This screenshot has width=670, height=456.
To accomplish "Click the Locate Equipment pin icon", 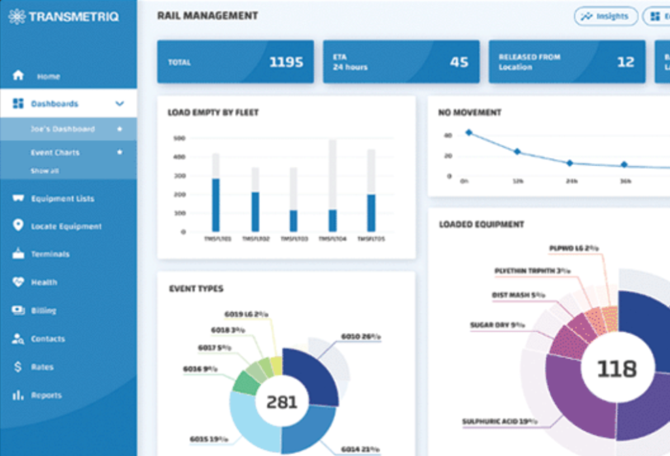I will tap(18, 226).
